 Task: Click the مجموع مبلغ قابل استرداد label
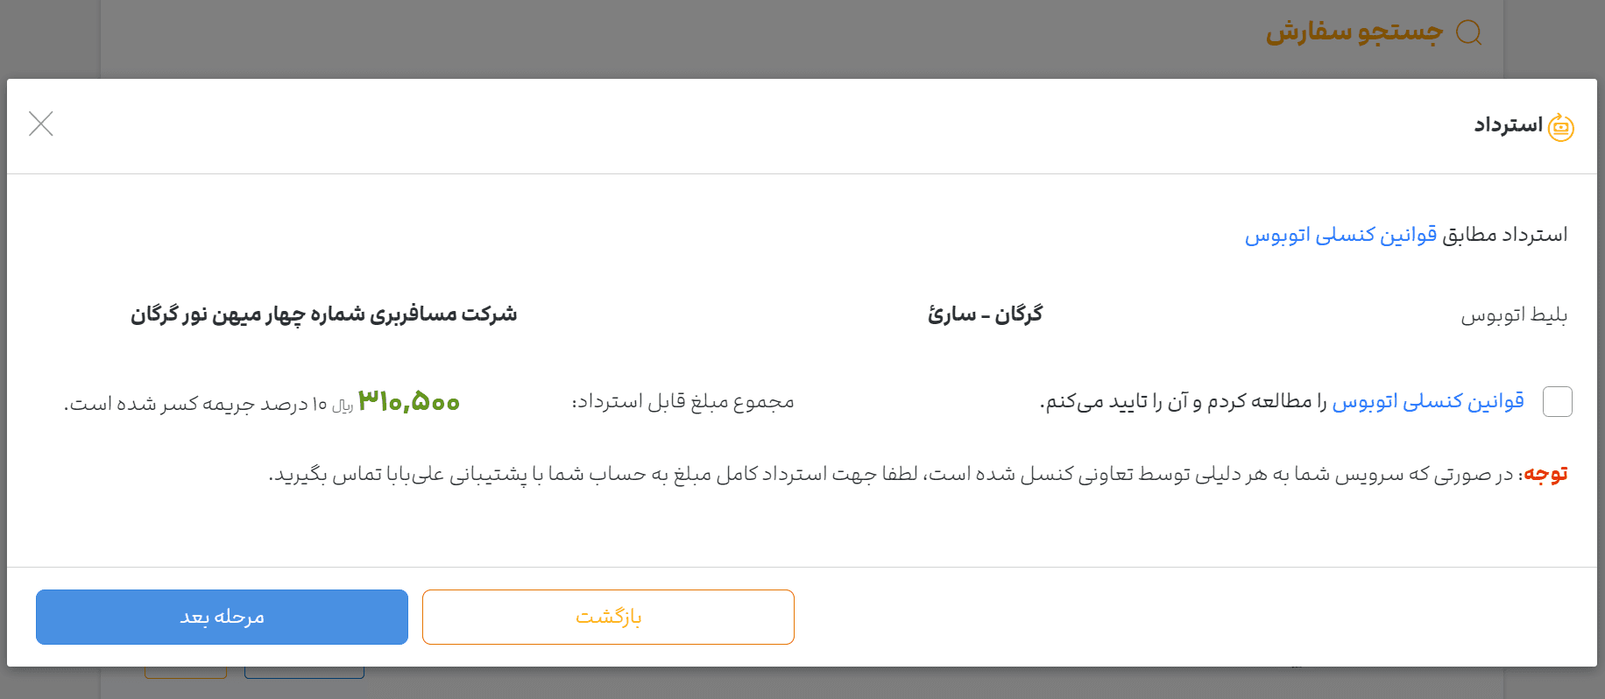[x=682, y=401]
